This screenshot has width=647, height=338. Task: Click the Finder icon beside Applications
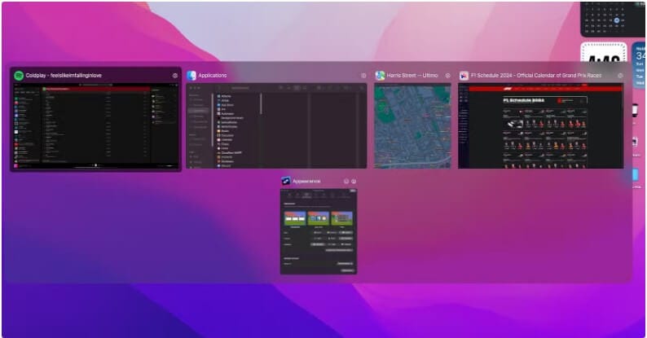click(191, 76)
